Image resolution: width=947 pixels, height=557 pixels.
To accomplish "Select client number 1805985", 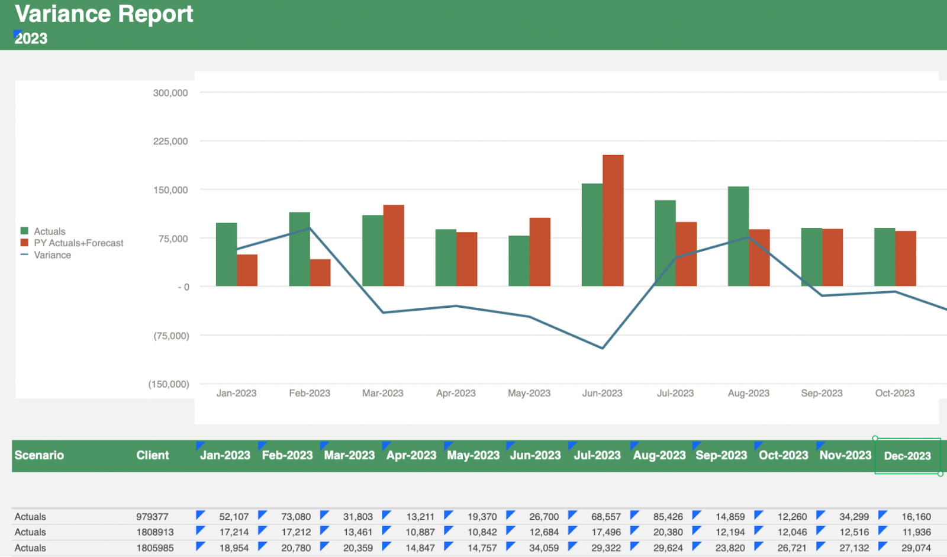I will [155, 548].
